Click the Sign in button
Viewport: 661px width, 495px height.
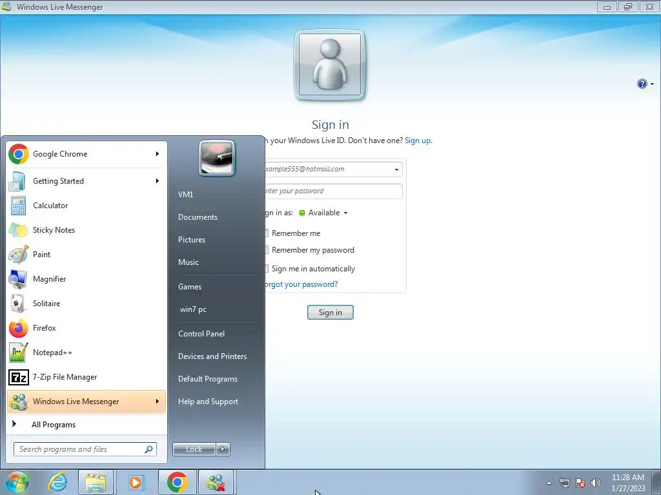tap(330, 313)
